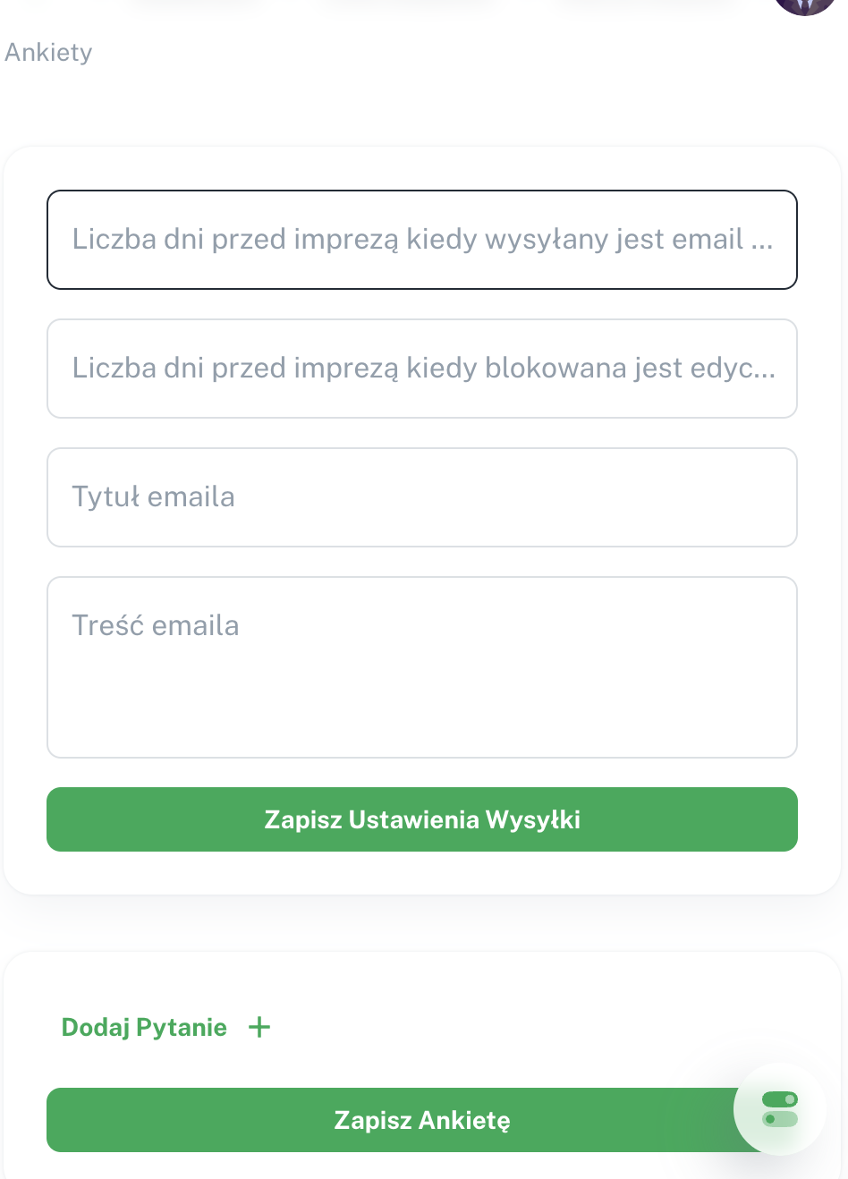Click into the Tytuł emaila field

[422, 497]
